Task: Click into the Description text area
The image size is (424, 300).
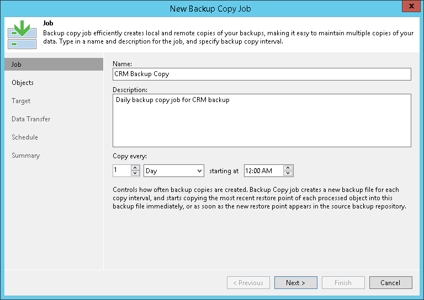Action: 262,120
